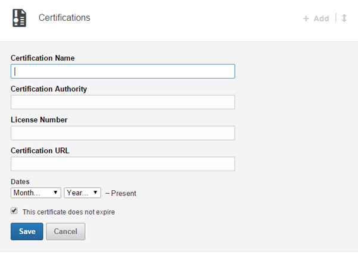358x261 pixels.
Task: Click the 'This certificate does not expire' label
Action: pos(68,212)
